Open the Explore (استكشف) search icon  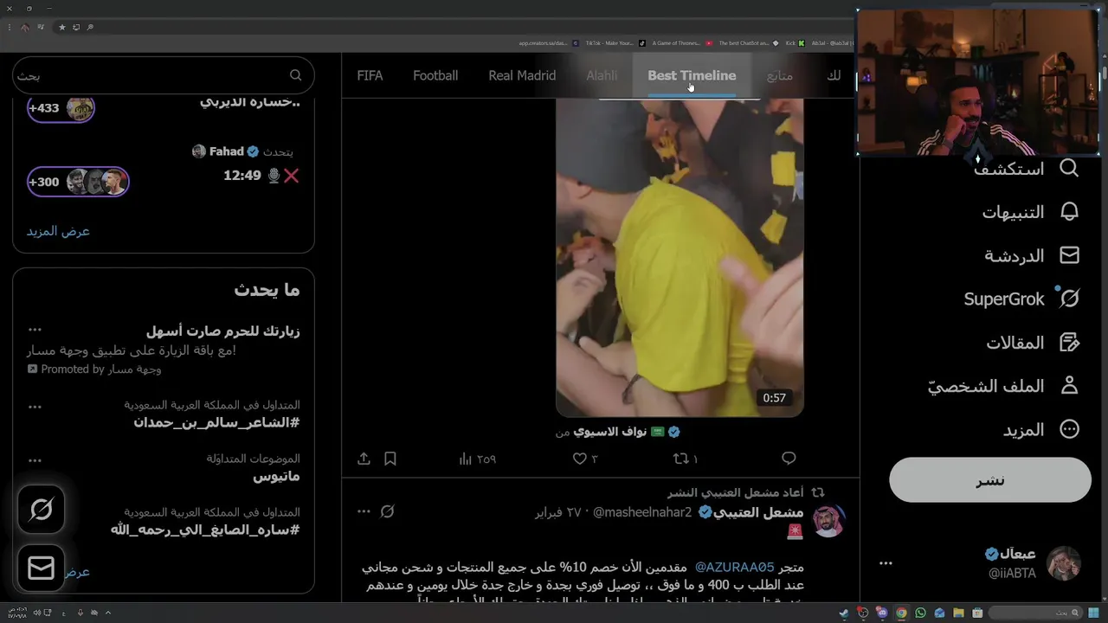pyautogui.click(x=1069, y=168)
